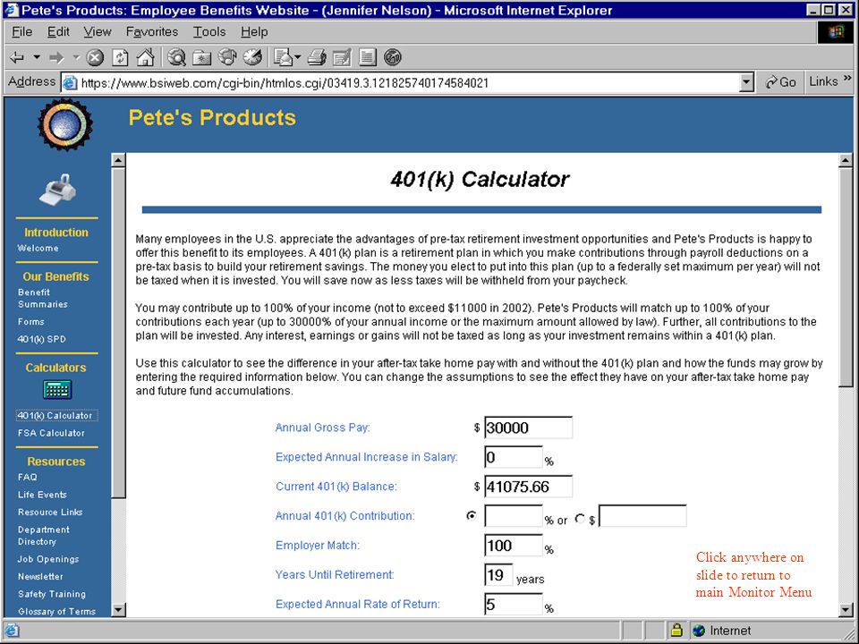The height and width of the screenshot is (644, 859).
Task: Click the Go button
Action: click(780, 82)
